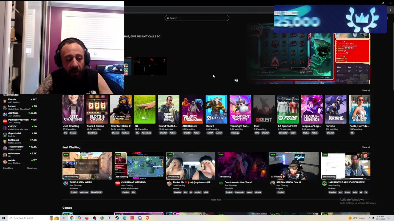Click AdinRoss streamer avatar under THINGS SEEM WEIRD
This screenshot has width=394, height=221.
pyautogui.click(x=66, y=183)
